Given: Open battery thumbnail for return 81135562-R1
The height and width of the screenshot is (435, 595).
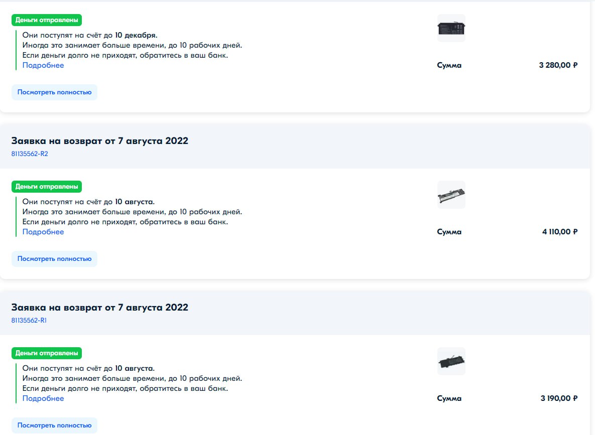Looking at the screenshot, I should (451, 361).
